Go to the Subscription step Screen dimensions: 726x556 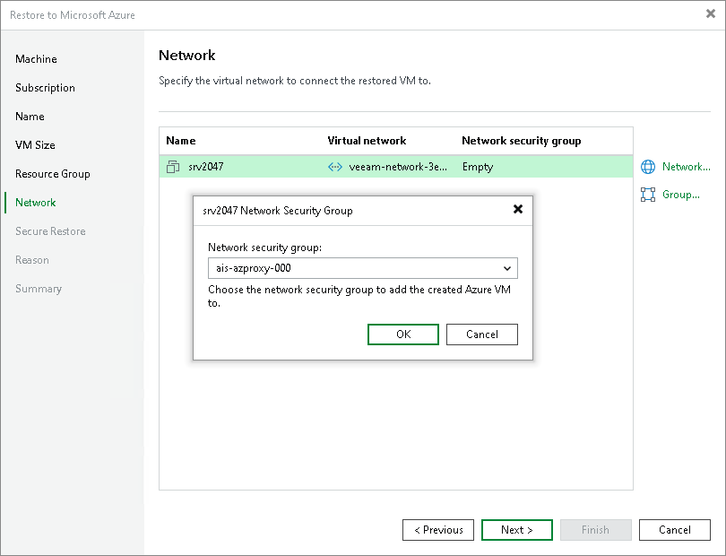45,88
